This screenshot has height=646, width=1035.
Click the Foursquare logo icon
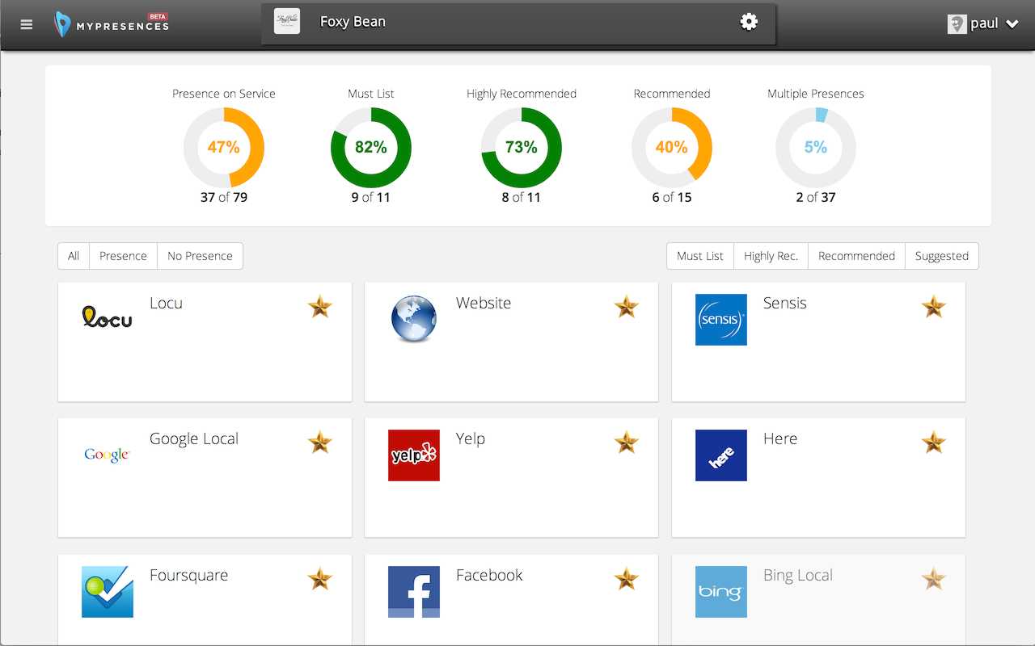tap(108, 592)
